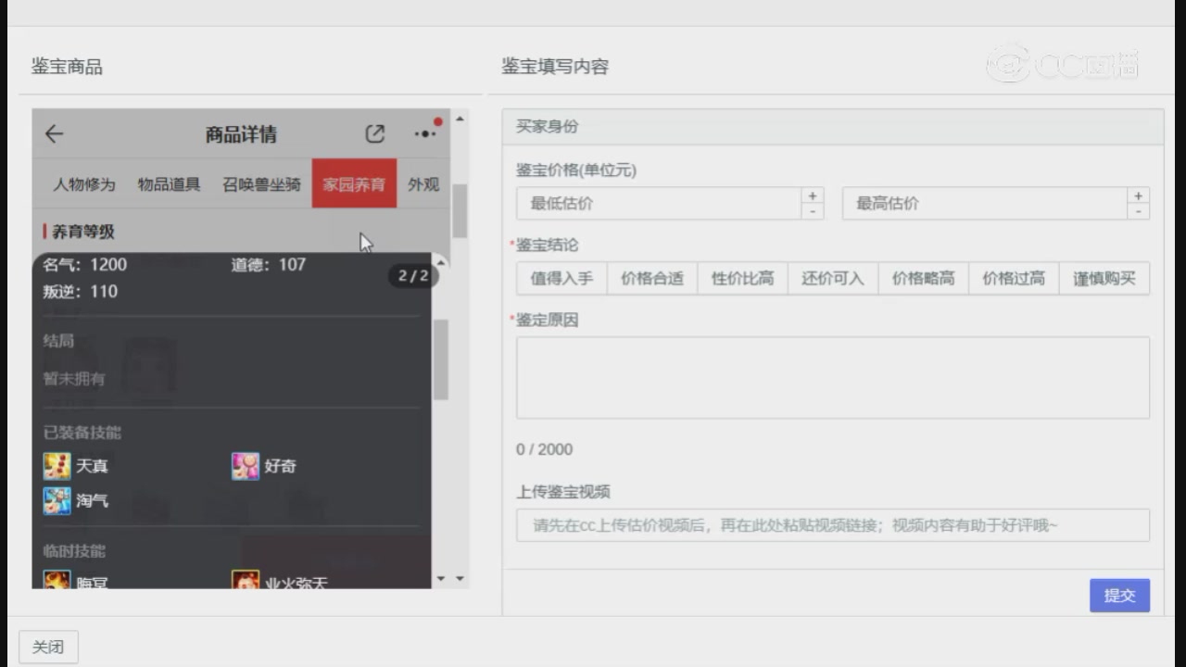Click the 2 / 2 page indicator
This screenshot has width=1186, height=667.
click(413, 275)
